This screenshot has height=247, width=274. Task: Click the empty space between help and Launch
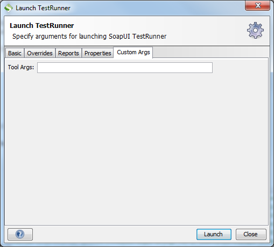115,234
